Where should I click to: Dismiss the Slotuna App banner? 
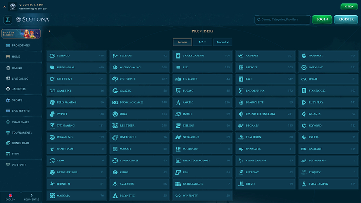(x=5, y=6)
